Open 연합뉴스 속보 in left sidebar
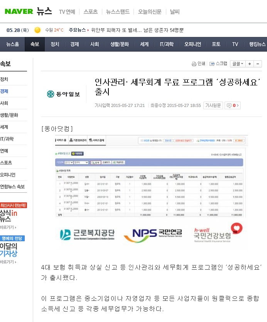This screenshot has height=322, width=267. tap(12, 187)
